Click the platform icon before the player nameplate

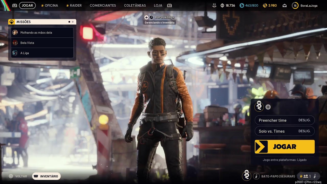click(151, 17)
